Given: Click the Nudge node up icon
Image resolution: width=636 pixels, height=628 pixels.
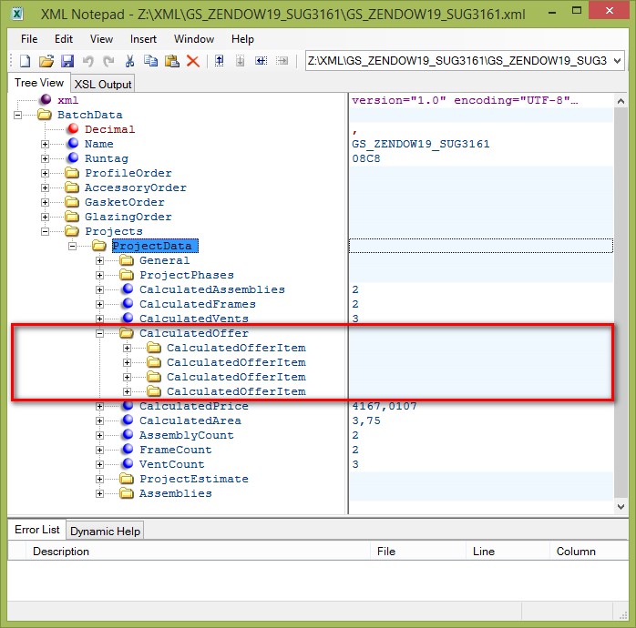Looking at the screenshot, I should pos(219,61).
